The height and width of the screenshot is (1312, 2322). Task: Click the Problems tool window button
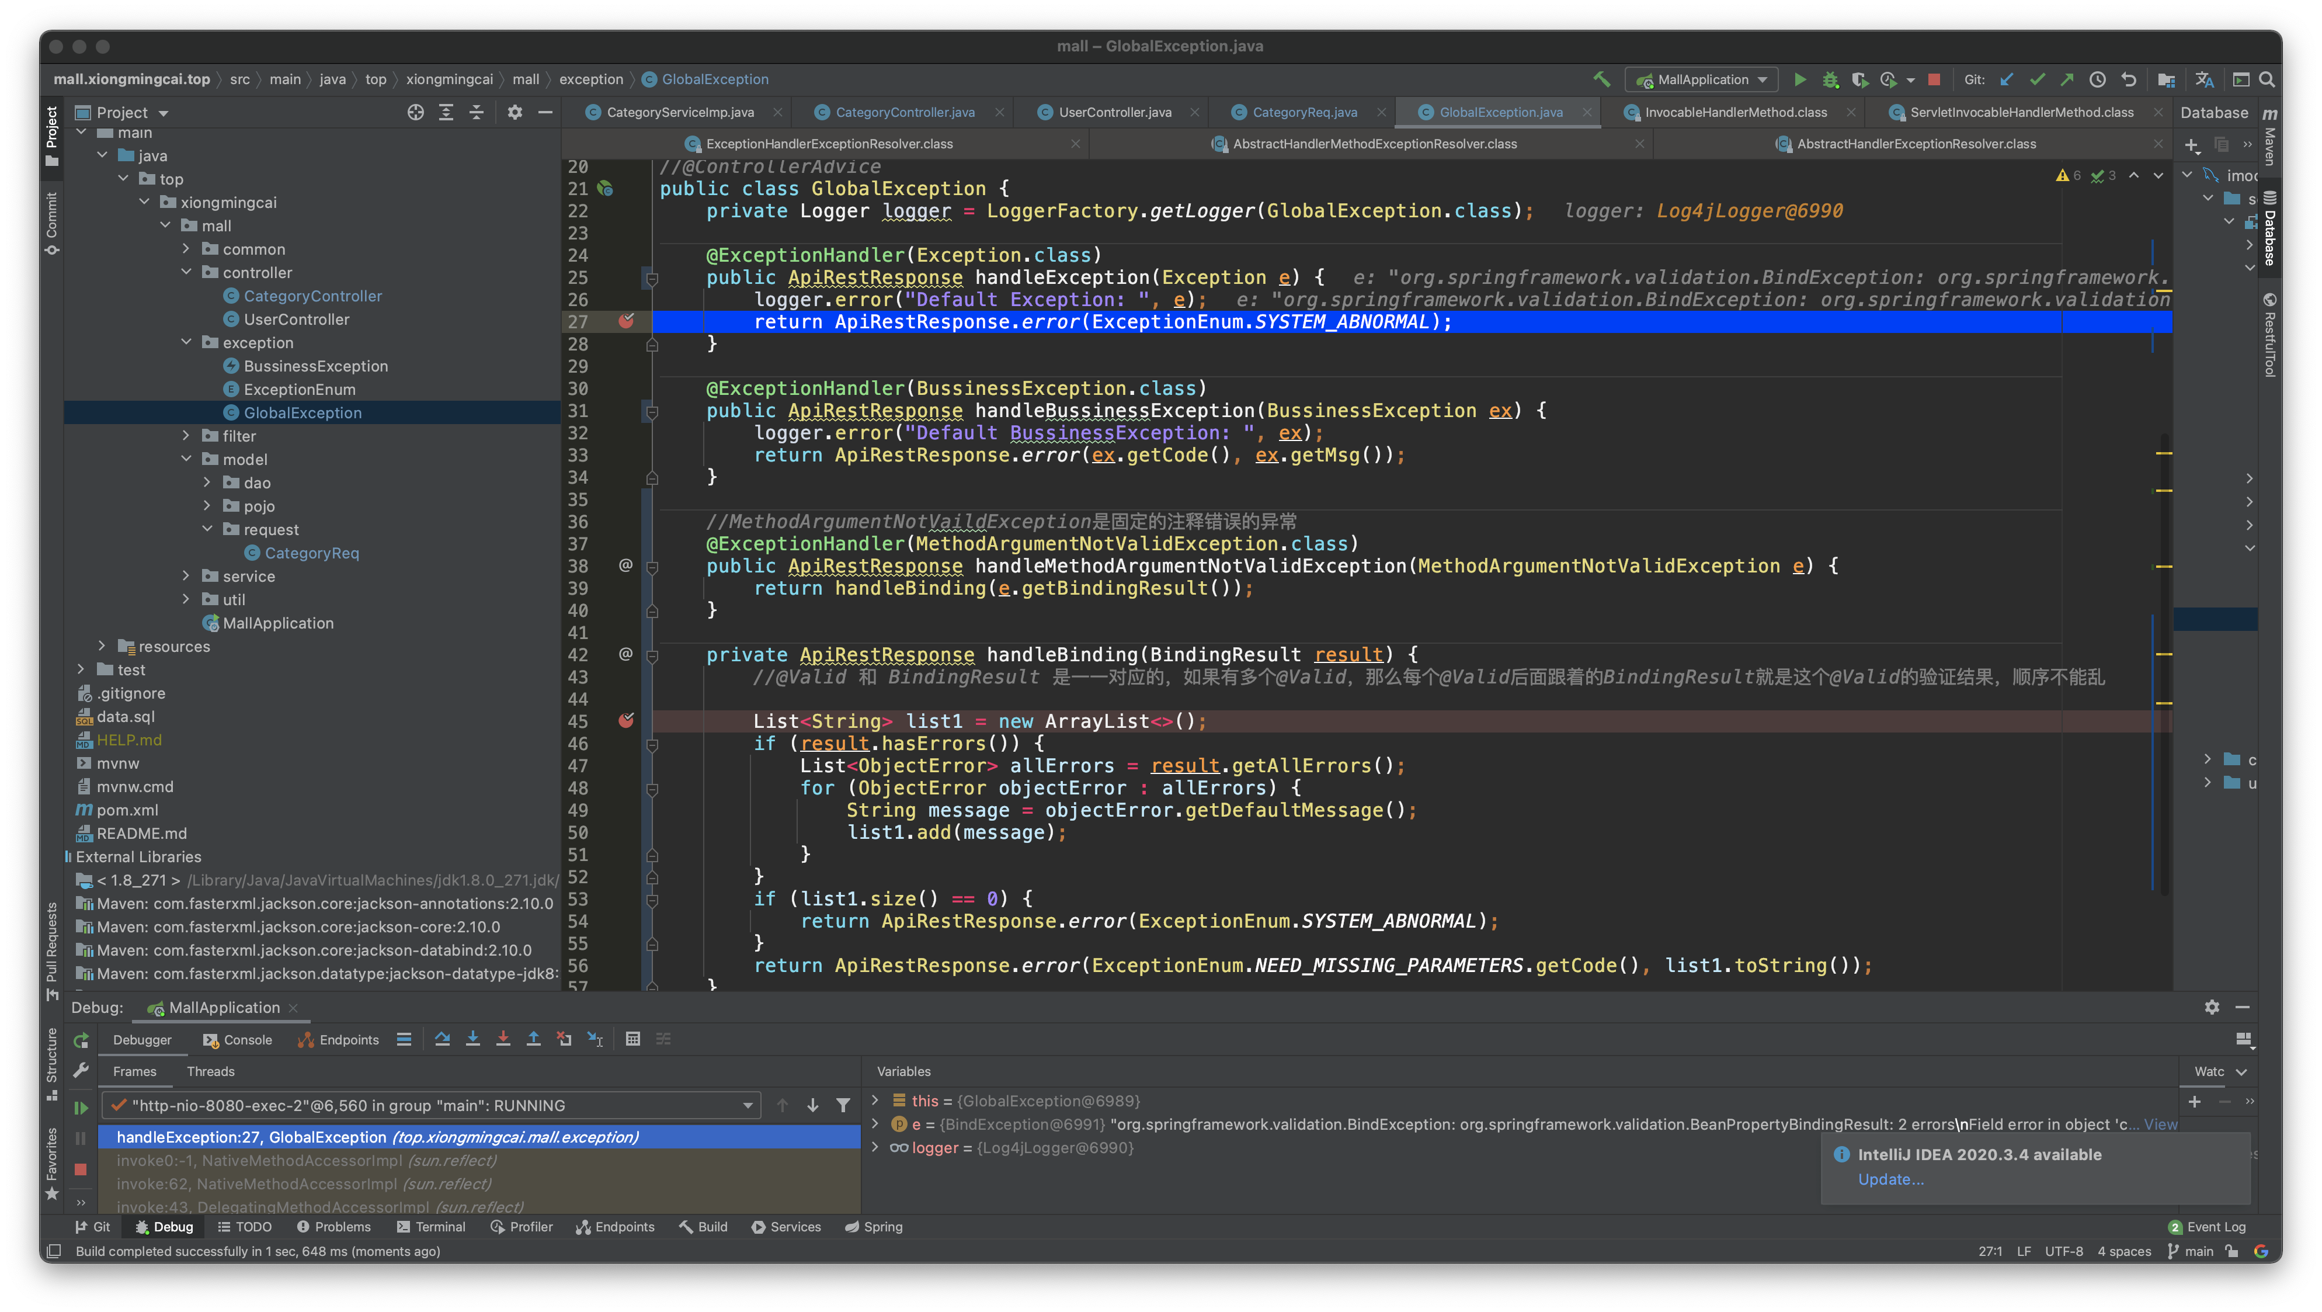pyautogui.click(x=333, y=1226)
